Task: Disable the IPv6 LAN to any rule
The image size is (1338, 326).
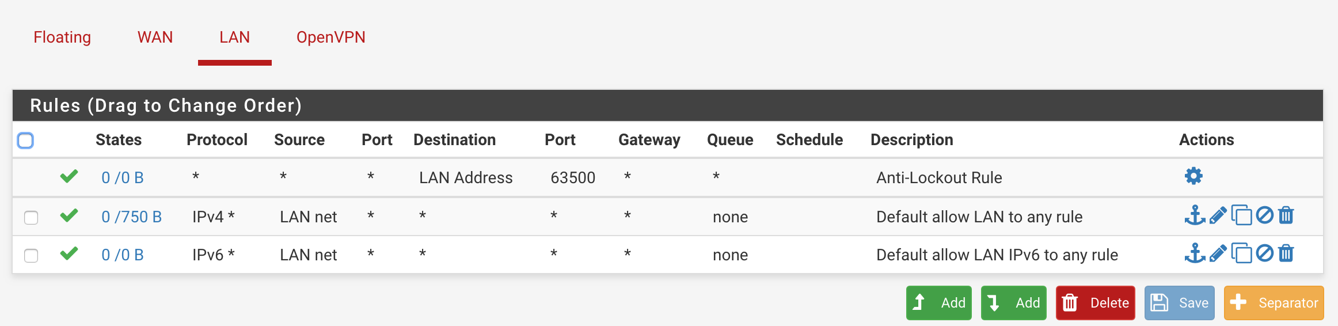Action: (1264, 253)
